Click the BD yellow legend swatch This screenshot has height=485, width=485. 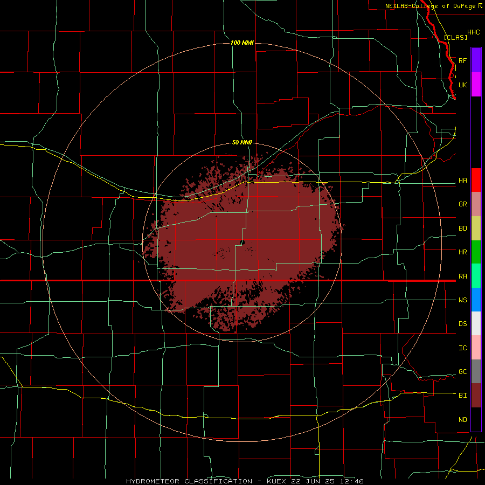(x=476, y=228)
